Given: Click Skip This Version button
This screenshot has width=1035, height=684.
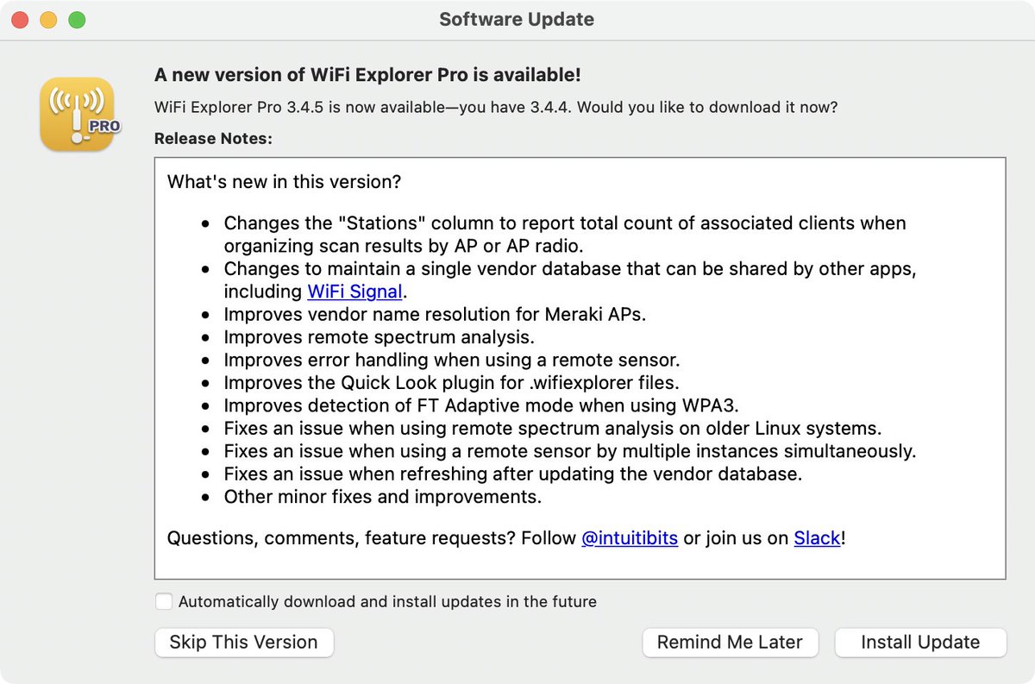Looking at the screenshot, I should tap(244, 642).
